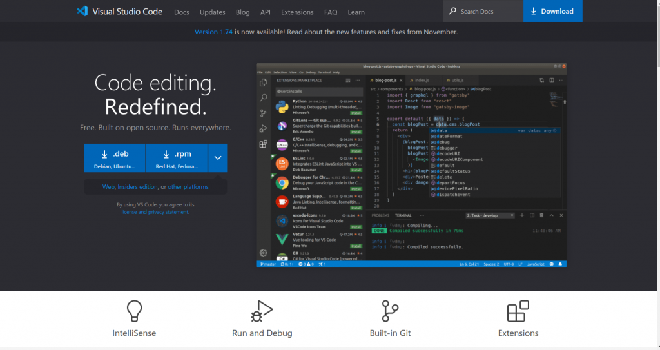Click Extensions icon in screenshot's activity bar
The width and height of the screenshot is (660, 350).
coord(264,144)
